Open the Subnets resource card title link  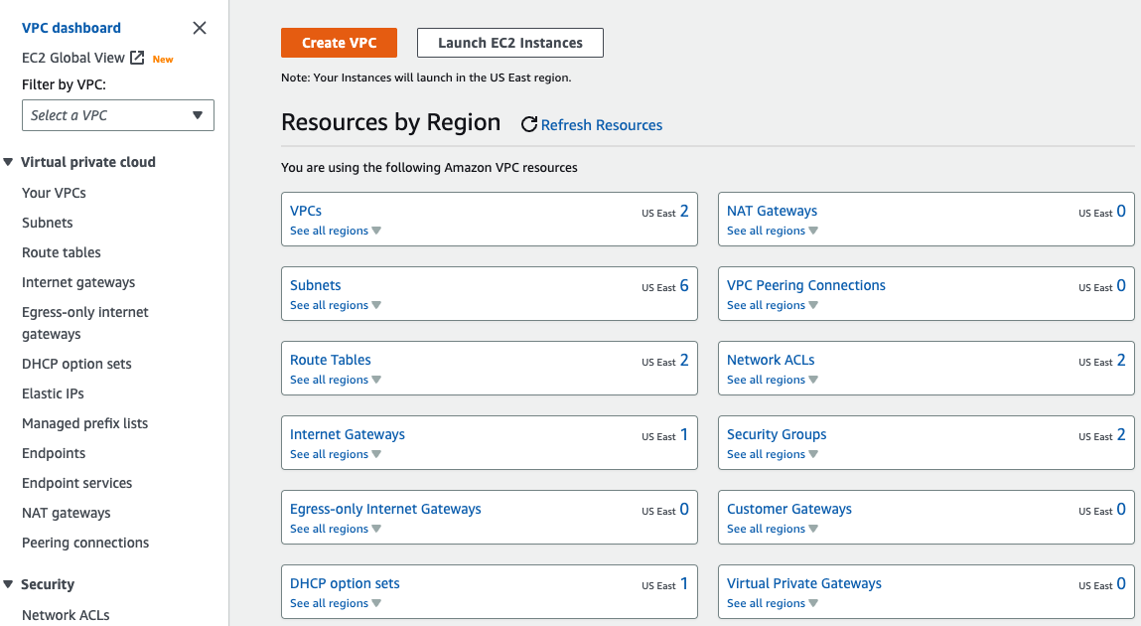click(315, 285)
